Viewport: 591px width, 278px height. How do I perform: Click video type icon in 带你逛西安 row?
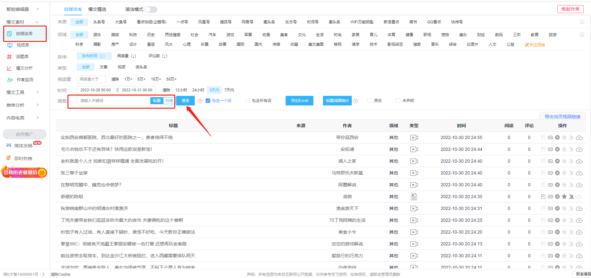[x=414, y=138]
